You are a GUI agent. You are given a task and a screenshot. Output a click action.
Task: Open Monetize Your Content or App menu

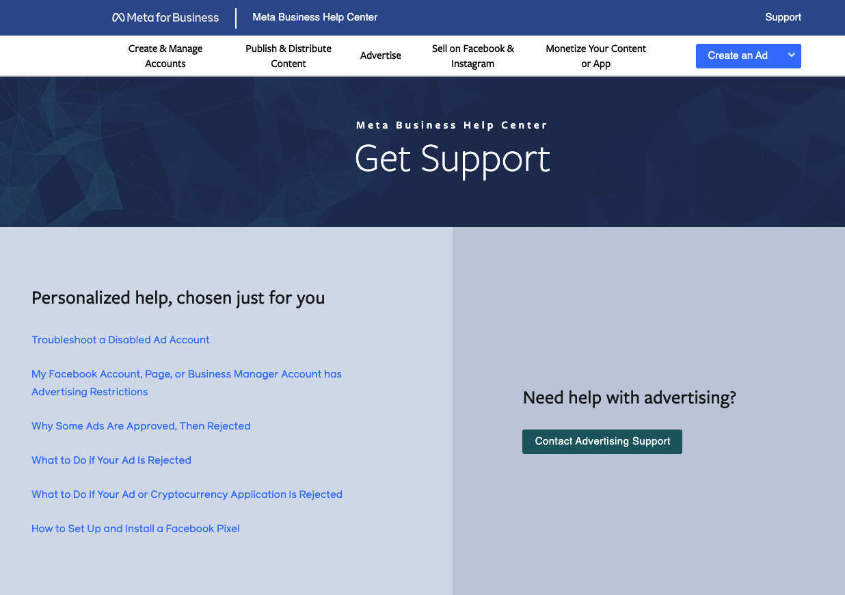(596, 56)
